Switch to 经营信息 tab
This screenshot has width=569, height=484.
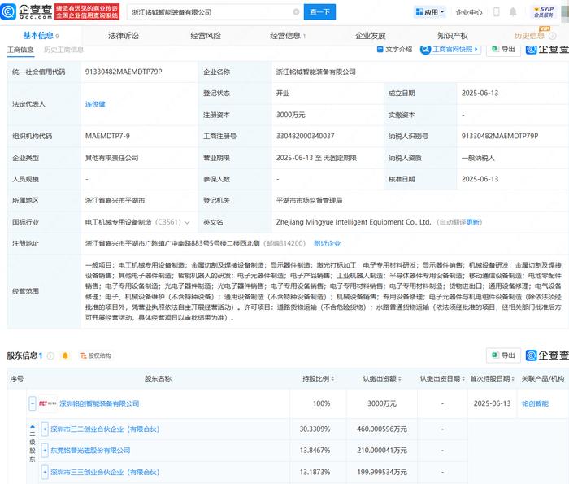tap(288, 36)
